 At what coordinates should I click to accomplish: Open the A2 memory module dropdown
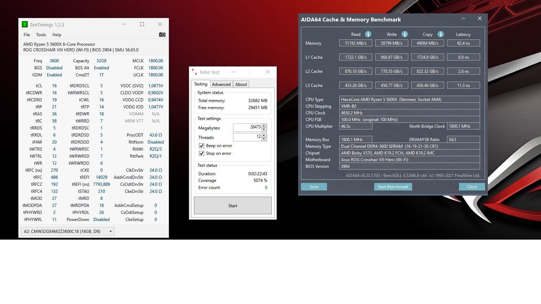(x=67, y=231)
